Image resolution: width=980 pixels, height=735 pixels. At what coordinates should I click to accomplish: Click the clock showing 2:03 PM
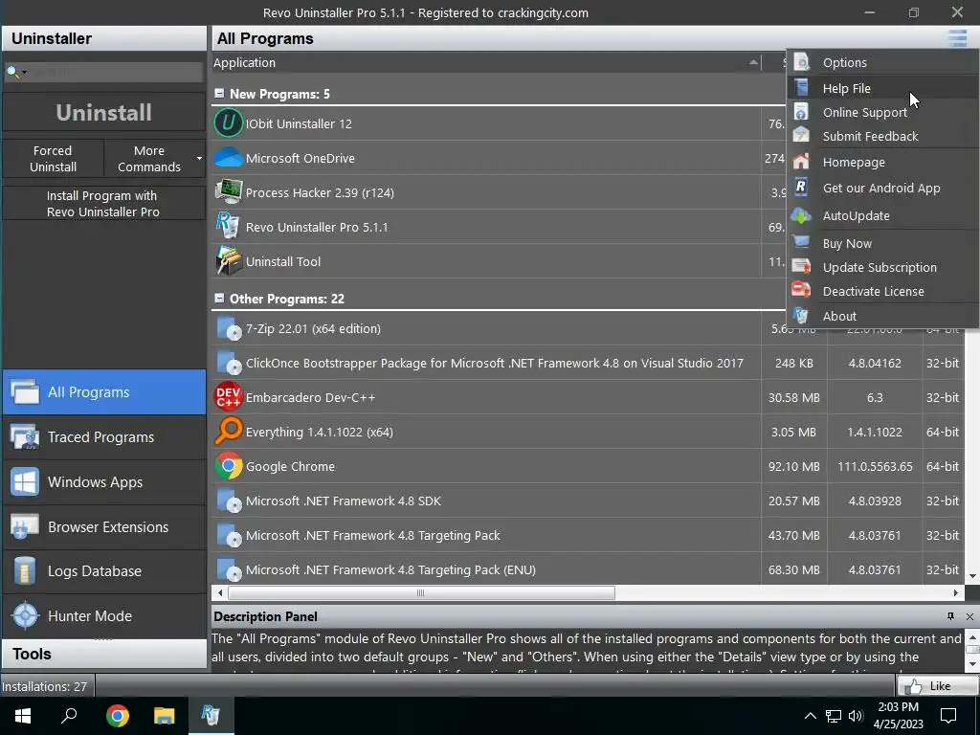[x=898, y=707]
